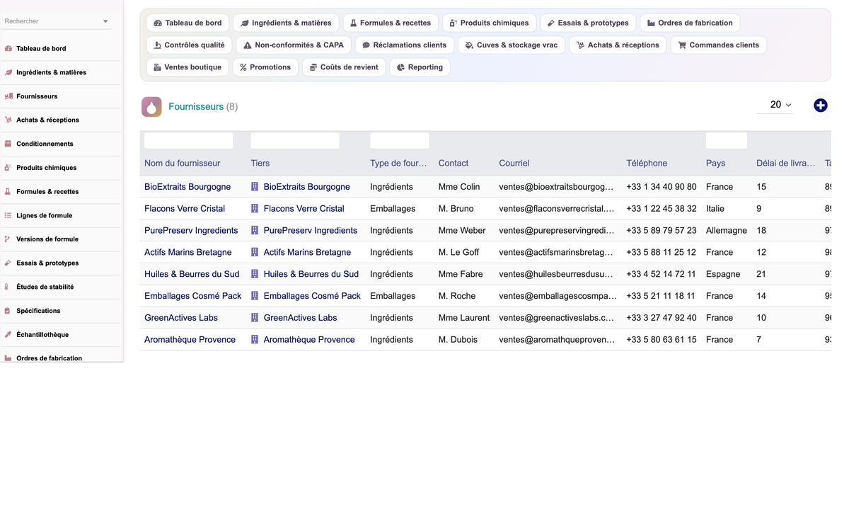Click the cart icon beside sidebar Achats & réceptions
The width and height of the screenshot is (849, 531).
(8, 120)
